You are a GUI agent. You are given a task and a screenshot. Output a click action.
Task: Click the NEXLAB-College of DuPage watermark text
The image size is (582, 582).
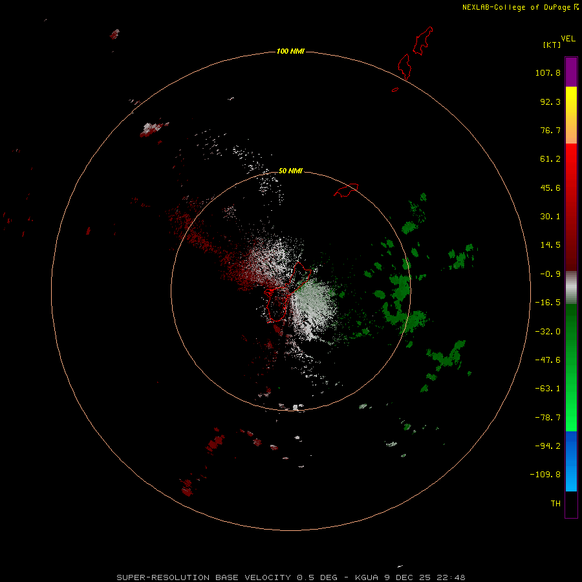(x=520, y=7)
